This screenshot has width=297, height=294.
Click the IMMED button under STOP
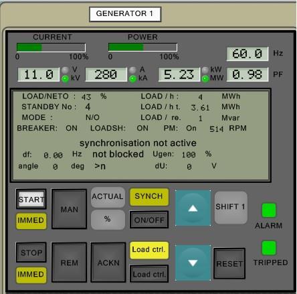pos(31,275)
